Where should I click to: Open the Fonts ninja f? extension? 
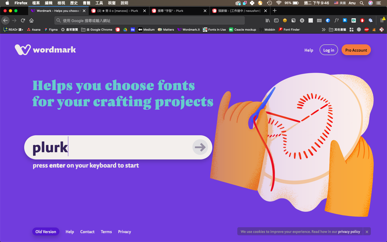pos(336,20)
